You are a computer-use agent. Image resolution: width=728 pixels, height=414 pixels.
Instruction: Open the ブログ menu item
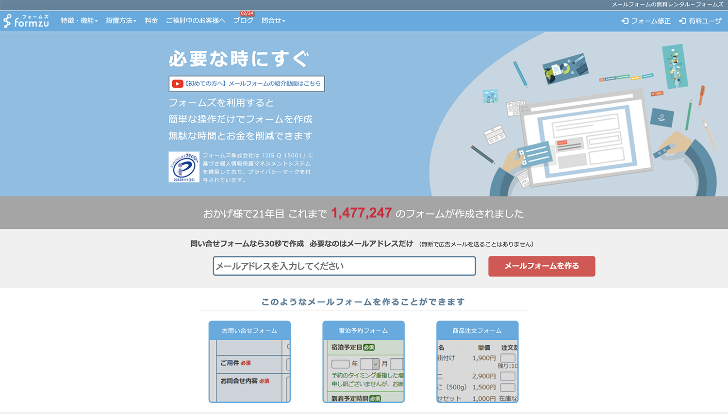click(x=243, y=21)
